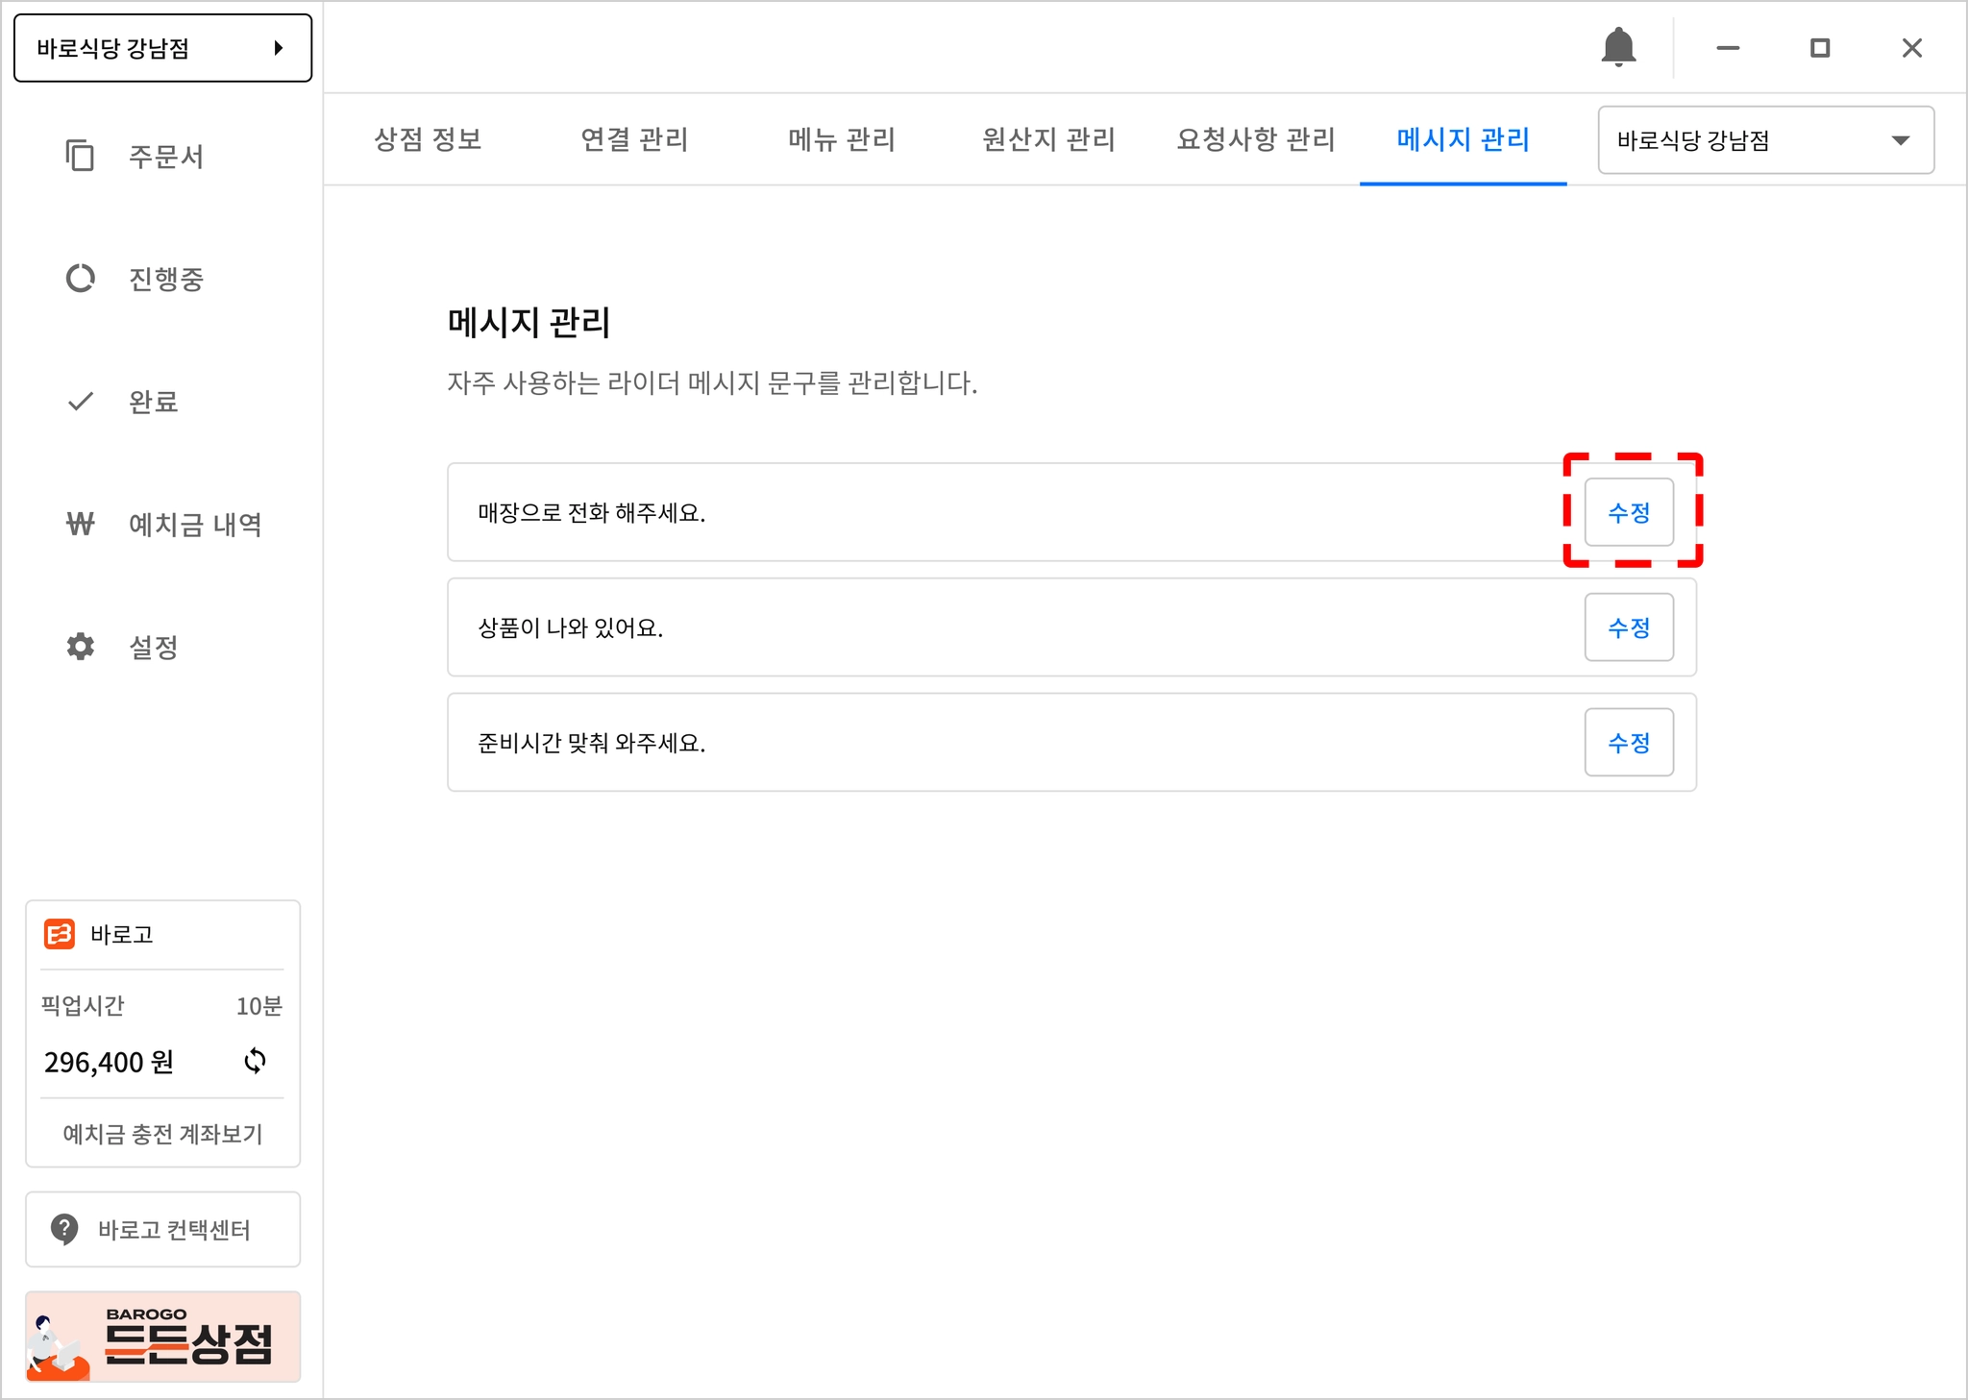
Task: Expand the 바로식당 강남점 store selector at top-left
Action: (162, 48)
